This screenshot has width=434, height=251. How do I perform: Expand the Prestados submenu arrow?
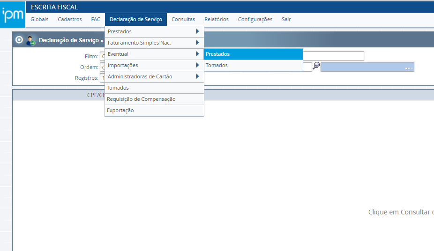[x=197, y=31]
